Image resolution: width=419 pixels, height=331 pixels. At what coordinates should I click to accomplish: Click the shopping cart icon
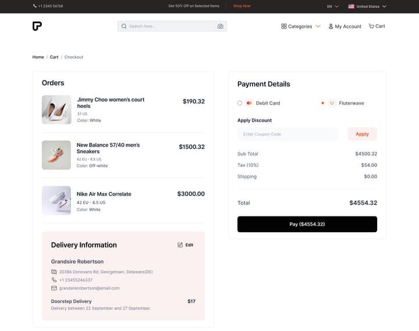(371, 26)
